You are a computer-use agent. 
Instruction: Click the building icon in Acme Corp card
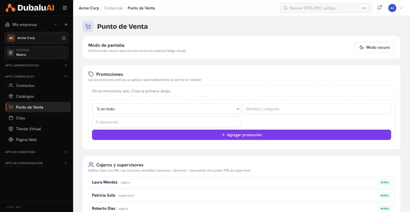pos(64,38)
